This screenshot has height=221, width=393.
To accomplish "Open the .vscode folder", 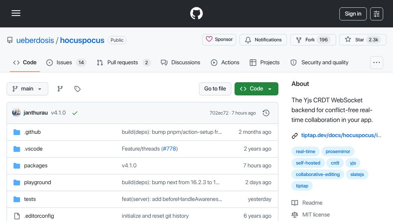I will coord(33,149).
